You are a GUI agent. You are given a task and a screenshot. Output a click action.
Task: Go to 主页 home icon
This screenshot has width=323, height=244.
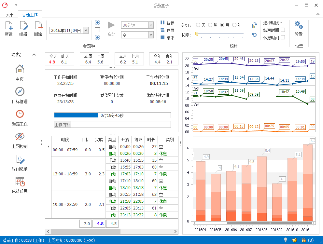coord(20,69)
